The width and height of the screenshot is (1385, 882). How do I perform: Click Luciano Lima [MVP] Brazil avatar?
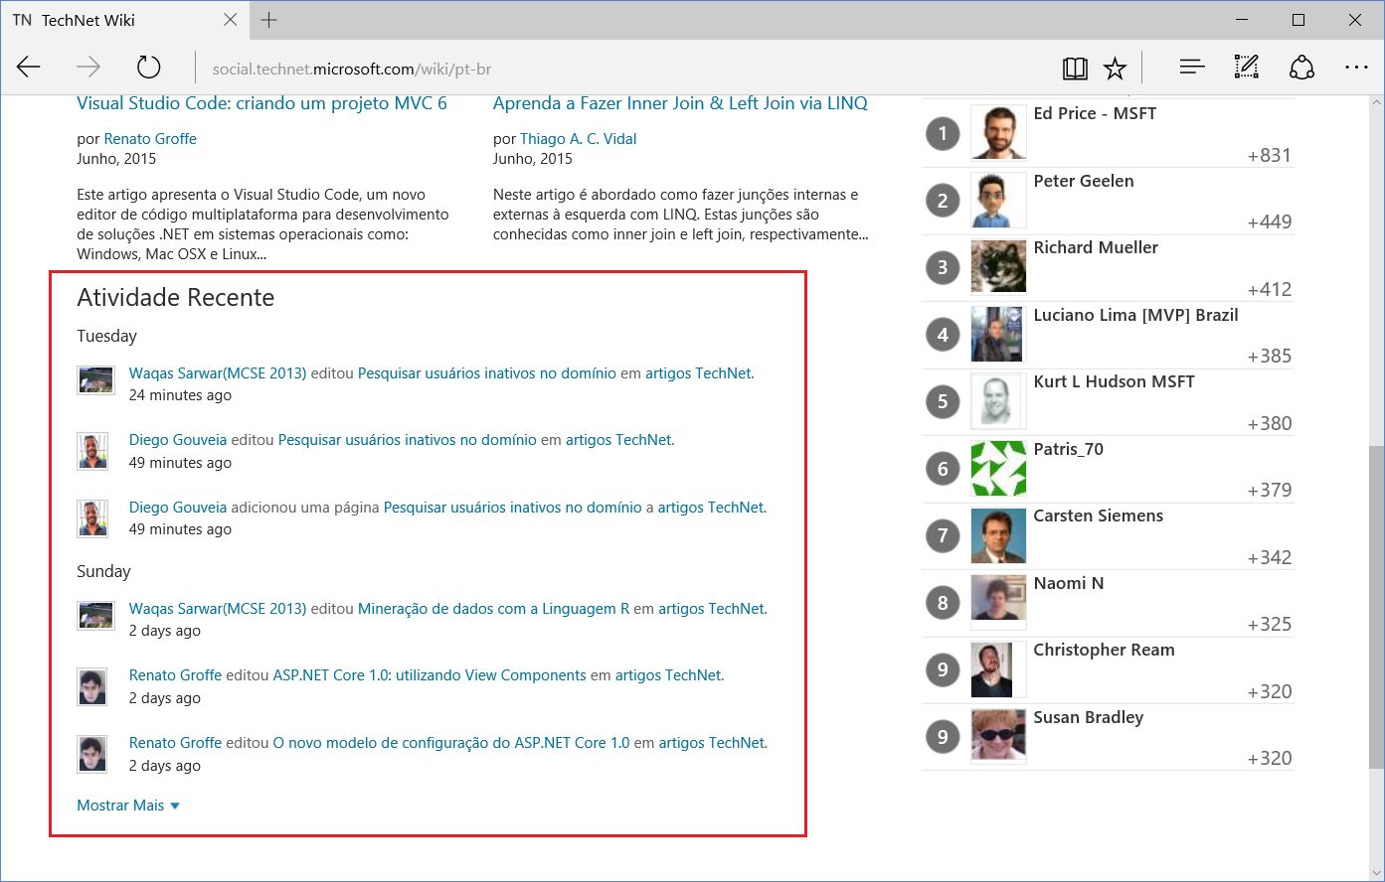(996, 334)
